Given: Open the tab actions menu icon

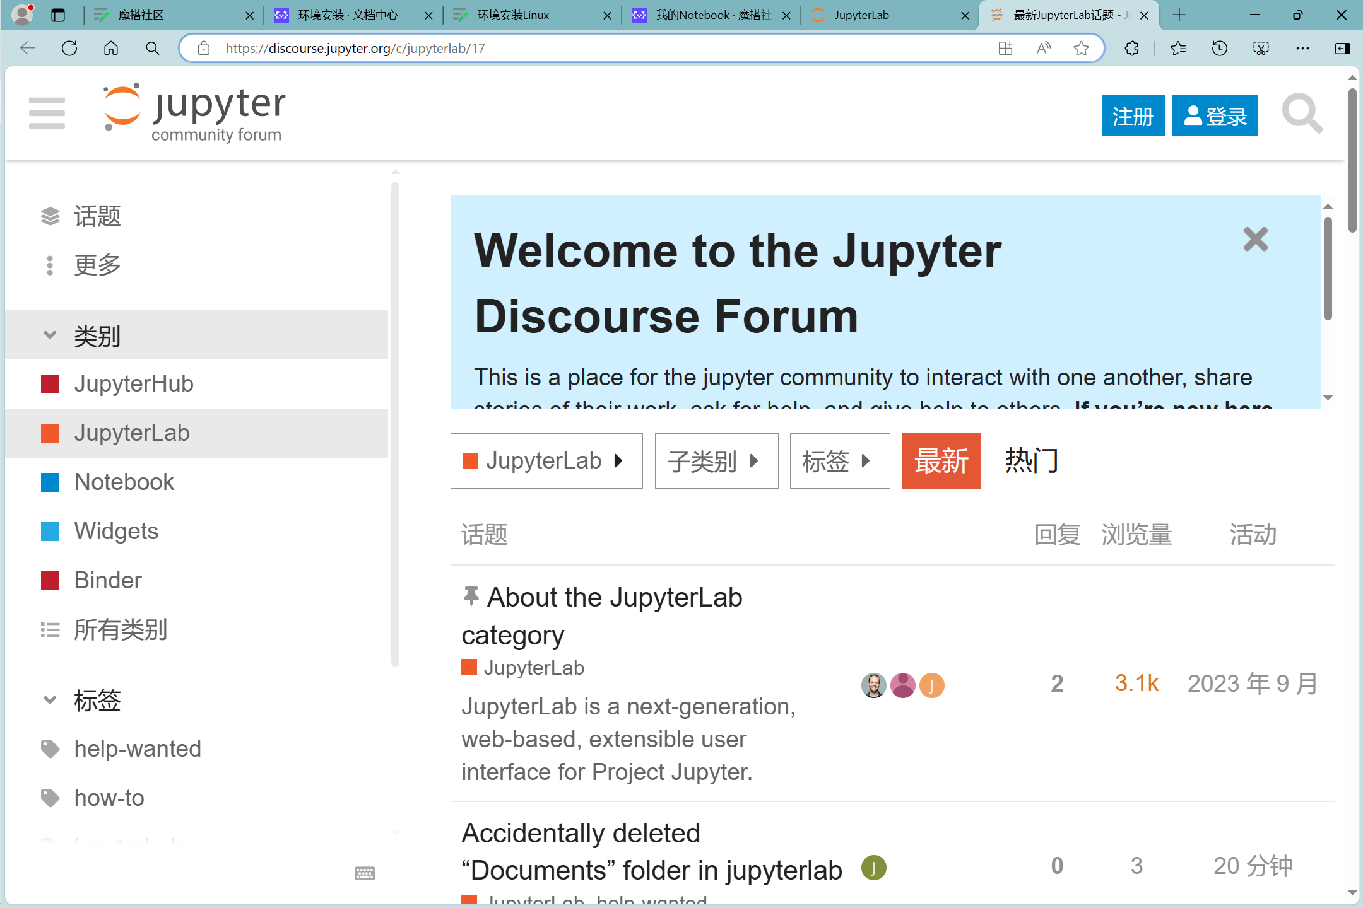Looking at the screenshot, I should pyautogui.click(x=58, y=15).
